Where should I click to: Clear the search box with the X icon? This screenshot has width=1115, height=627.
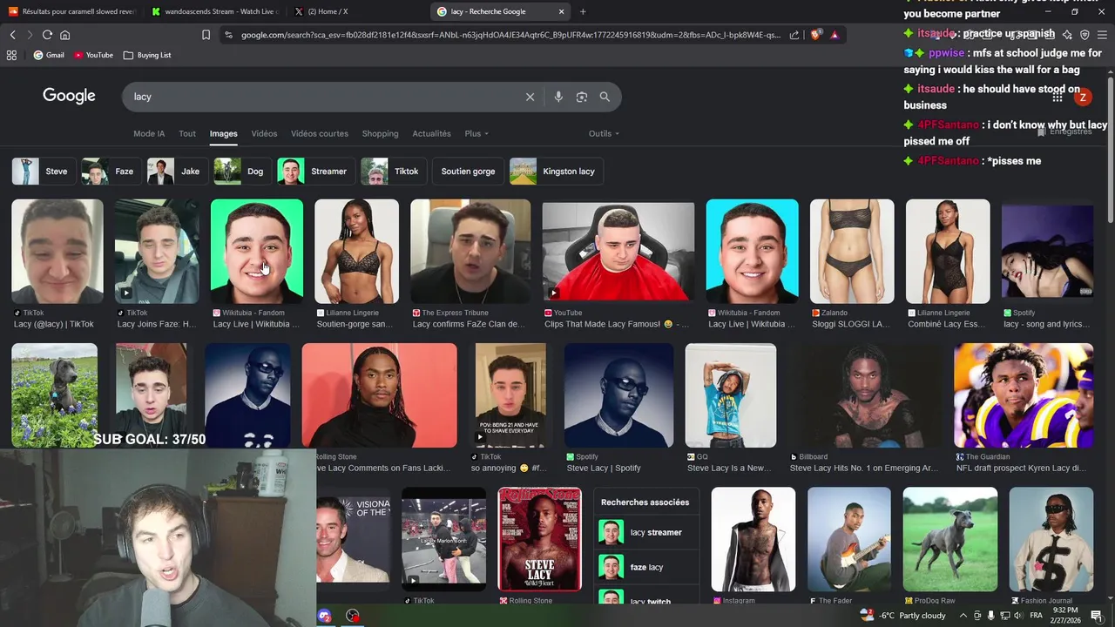point(530,97)
